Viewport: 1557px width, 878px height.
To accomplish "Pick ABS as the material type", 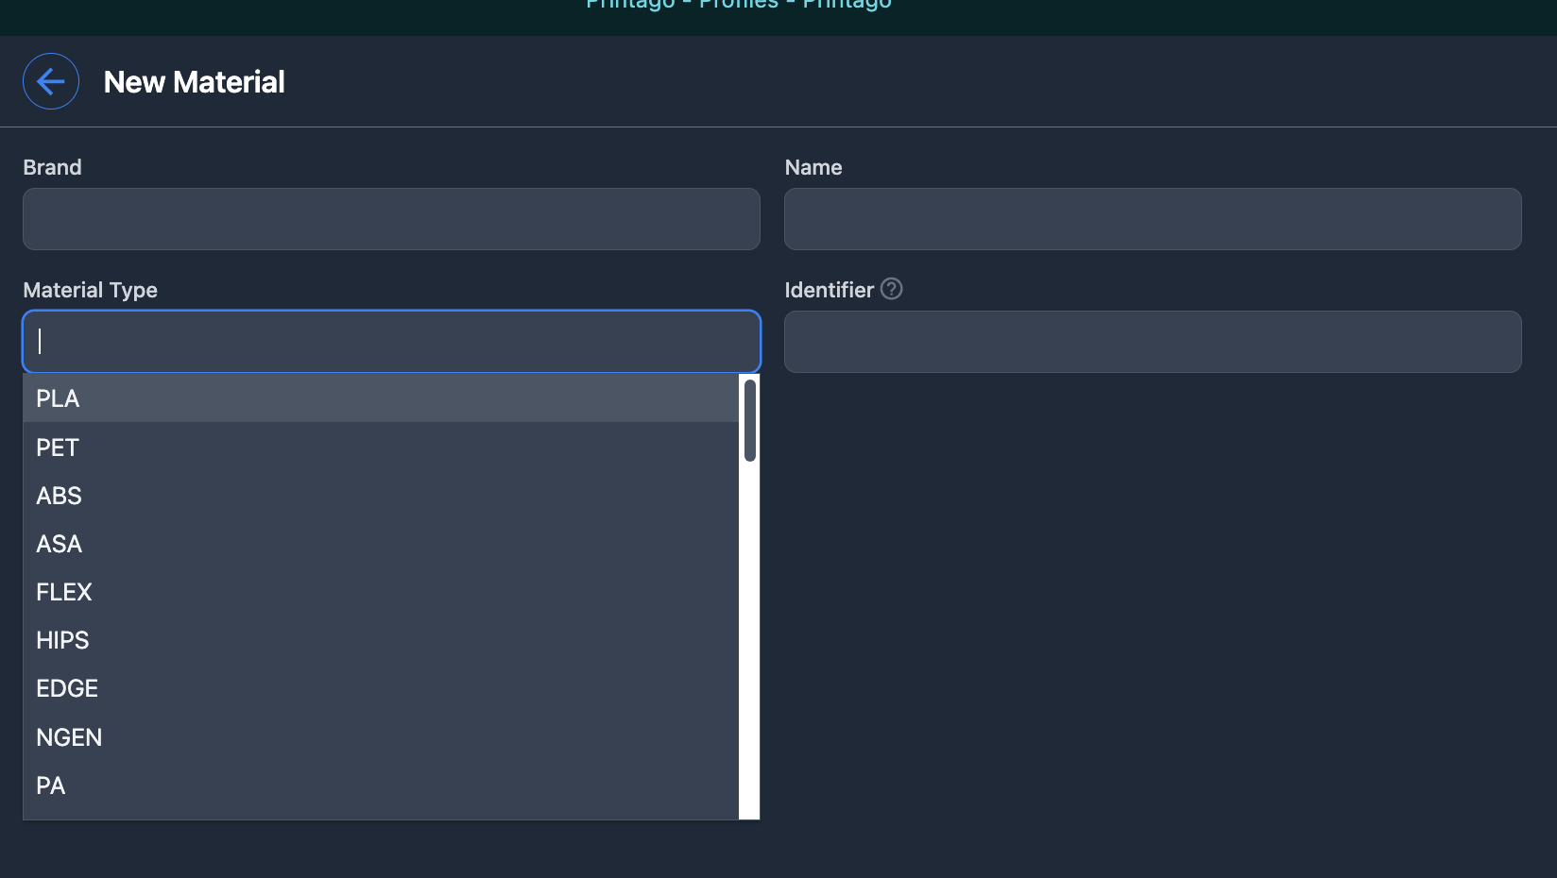I will point(380,496).
